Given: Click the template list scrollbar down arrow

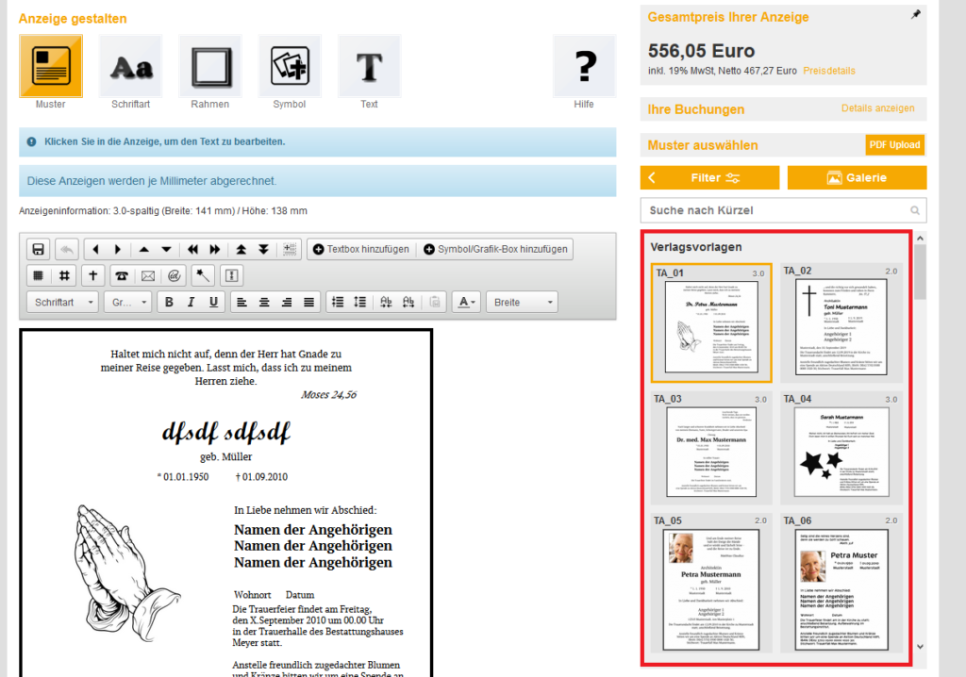Looking at the screenshot, I should [921, 647].
